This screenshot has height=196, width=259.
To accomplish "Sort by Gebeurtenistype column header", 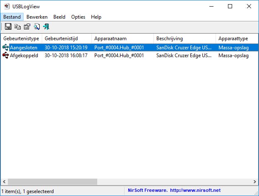I will point(21,39).
